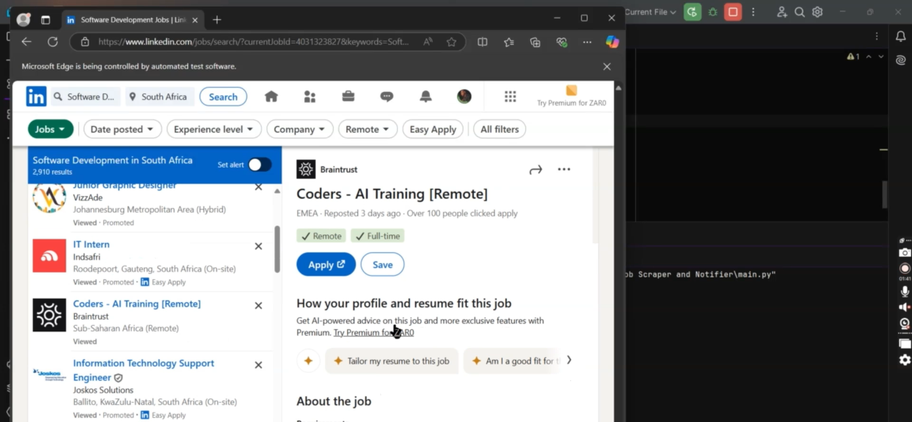Open the Jobs dropdown filter
This screenshot has width=912, height=422.
50,129
